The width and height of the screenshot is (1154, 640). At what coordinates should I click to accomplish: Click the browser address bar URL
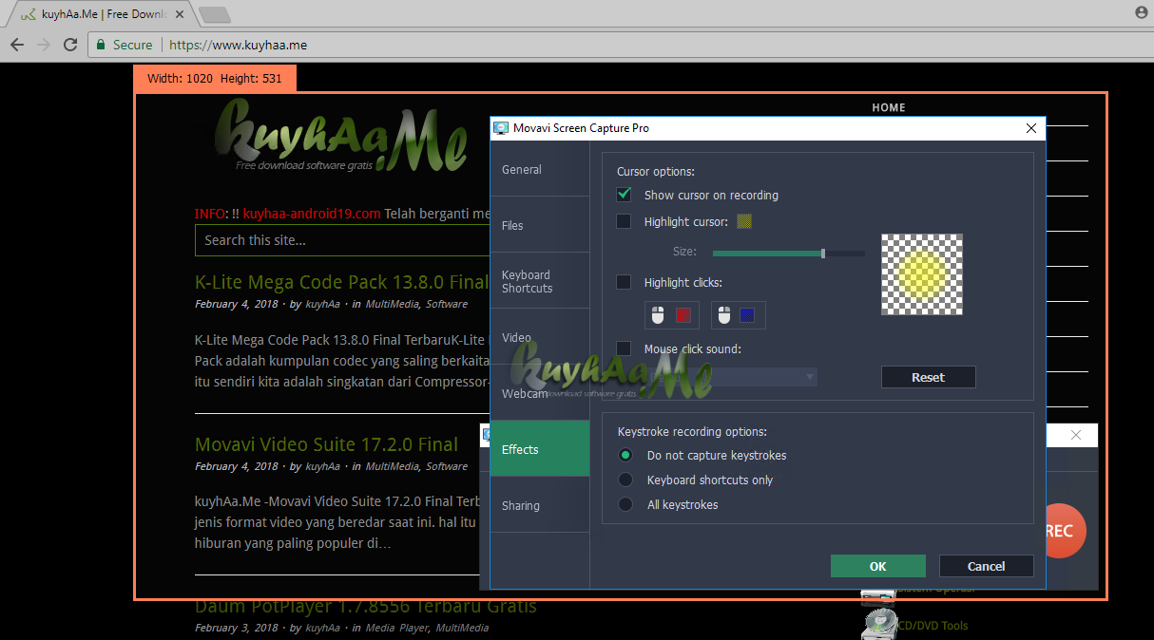pyautogui.click(x=239, y=45)
